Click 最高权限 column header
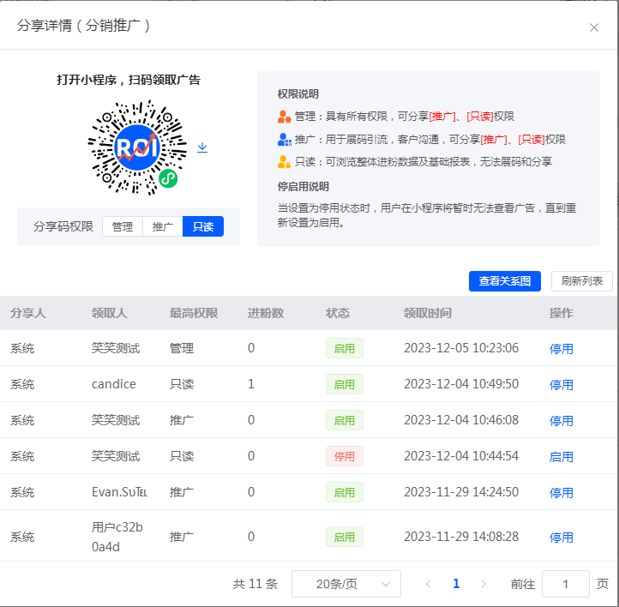Image resolution: width=619 pixels, height=607 pixels. 194,313
